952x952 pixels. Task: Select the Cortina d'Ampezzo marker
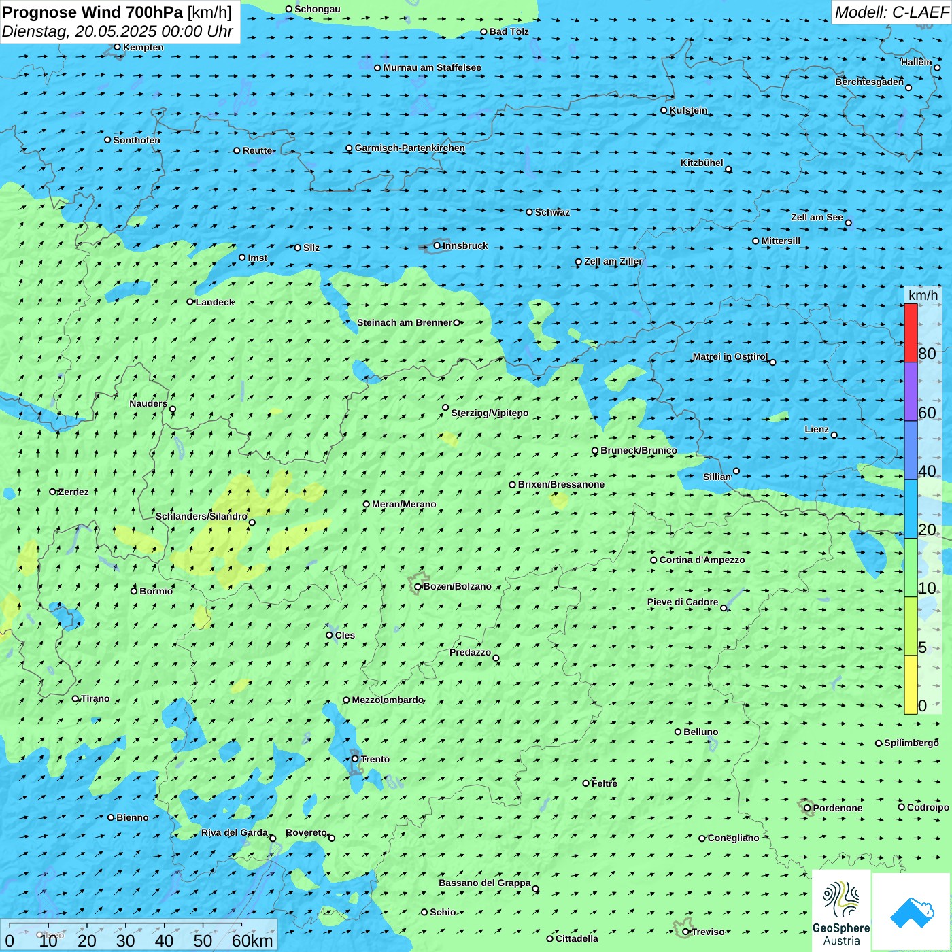click(654, 560)
